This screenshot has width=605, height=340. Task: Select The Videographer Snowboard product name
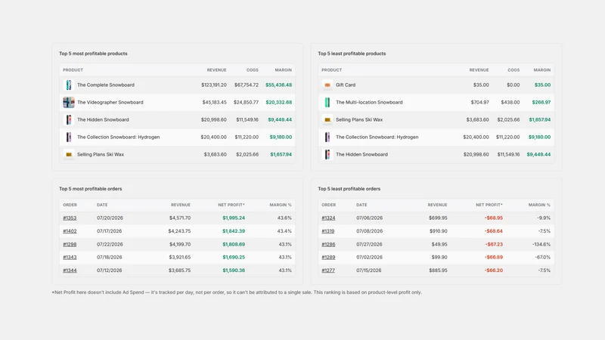[x=110, y=102]
